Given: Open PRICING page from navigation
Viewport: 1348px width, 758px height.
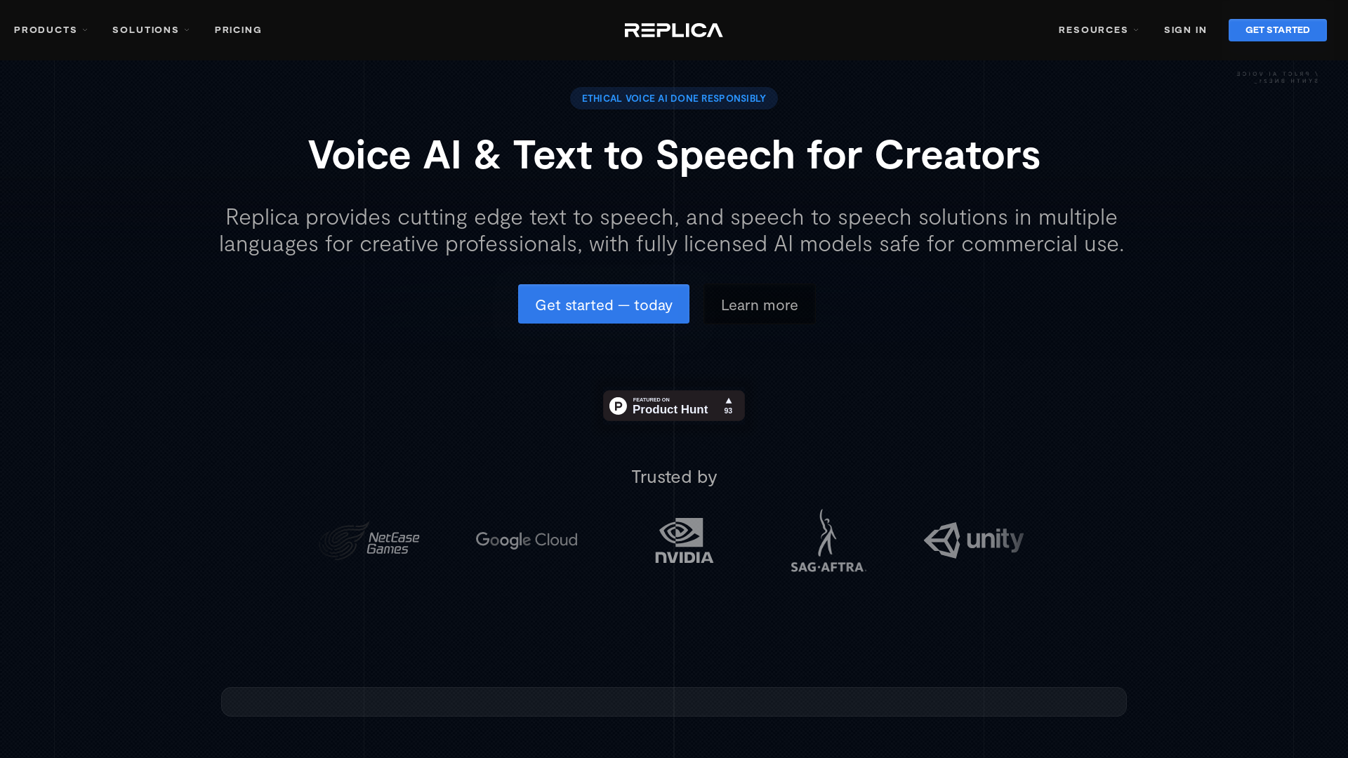Looking at the screenshot, I should tap(238, 29).
